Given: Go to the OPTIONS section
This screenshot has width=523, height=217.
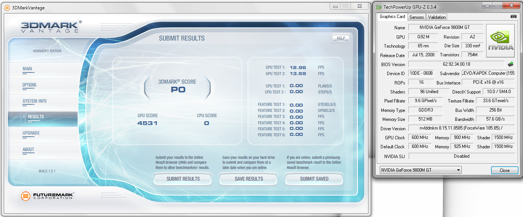Looking at the screenshot, I should (x=29, y=86).
